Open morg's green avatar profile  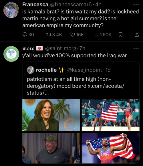click(11, 54)
